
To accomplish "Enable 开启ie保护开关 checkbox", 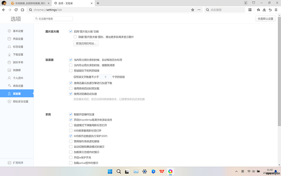I will (71, 157).
